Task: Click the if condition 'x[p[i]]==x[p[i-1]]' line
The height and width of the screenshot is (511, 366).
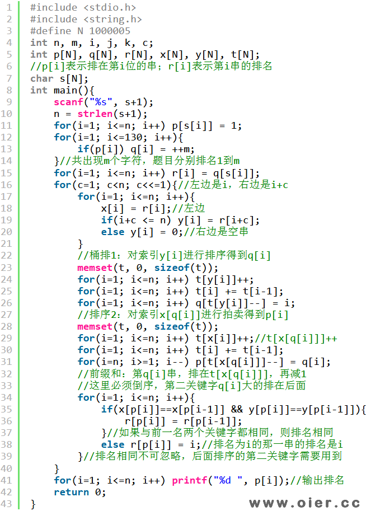Action: point(233,409)
